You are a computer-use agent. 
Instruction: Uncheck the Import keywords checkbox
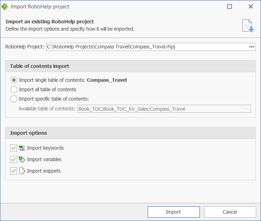[14, 148]
